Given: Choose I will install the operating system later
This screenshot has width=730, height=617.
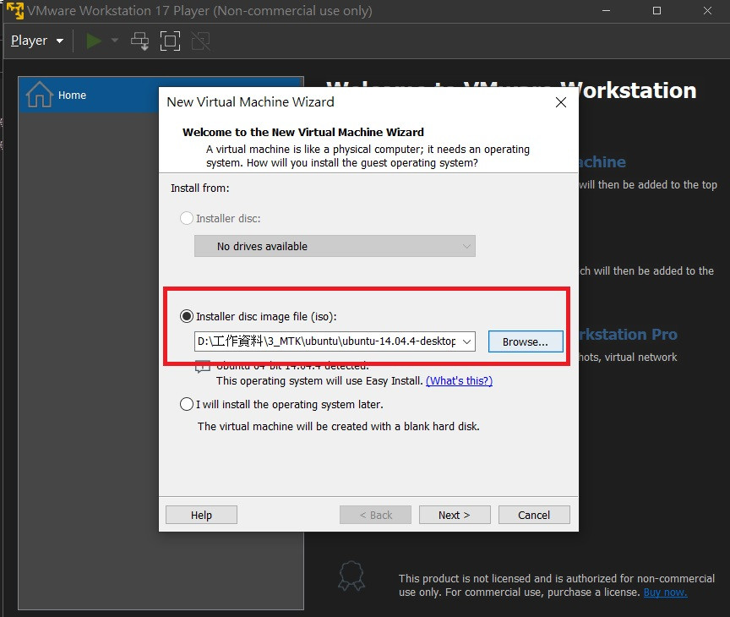Looking at the screenshot, I should [186, 404].
